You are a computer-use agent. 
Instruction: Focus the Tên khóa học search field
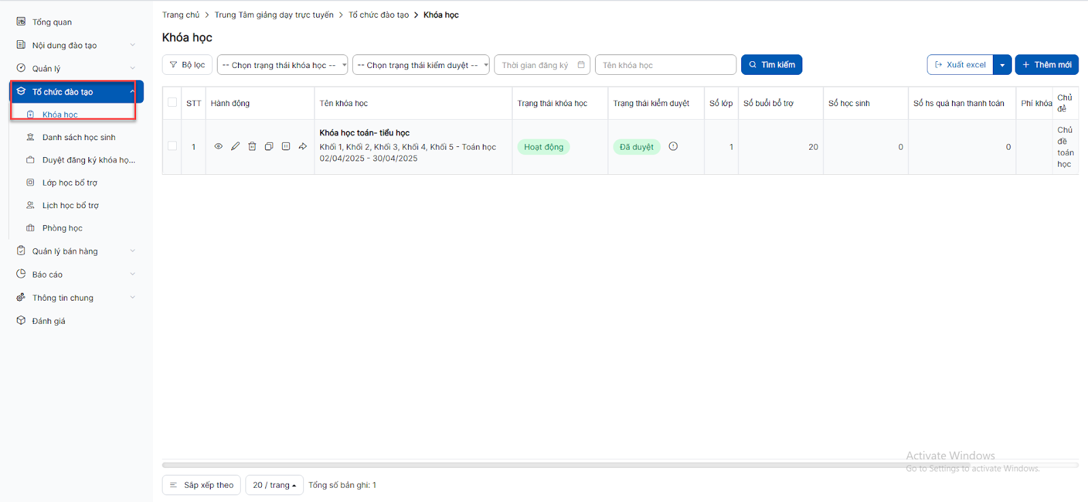coord(666,65)
